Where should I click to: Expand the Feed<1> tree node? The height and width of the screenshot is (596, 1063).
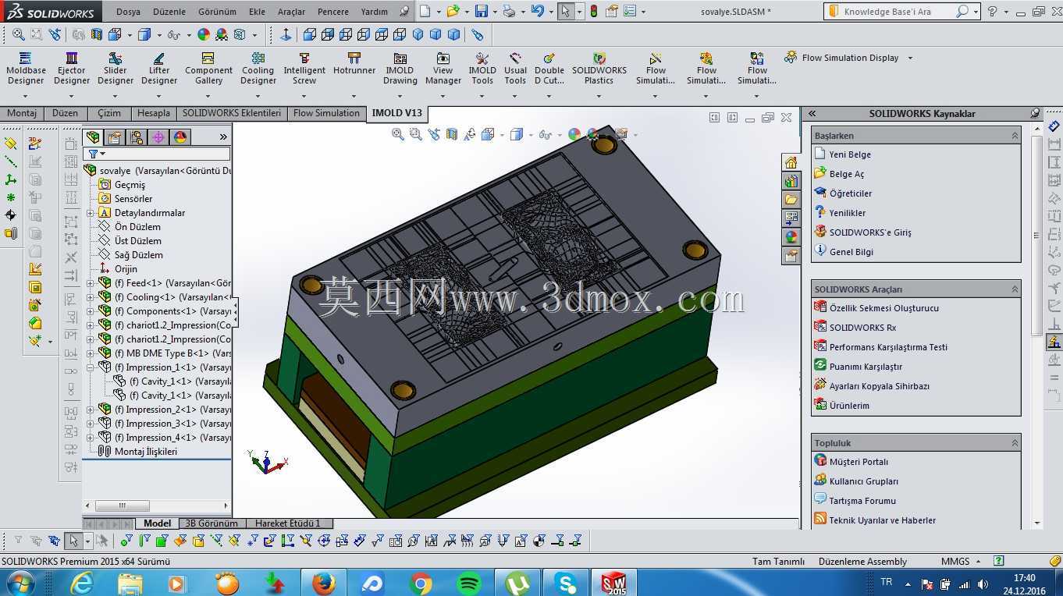90,283
